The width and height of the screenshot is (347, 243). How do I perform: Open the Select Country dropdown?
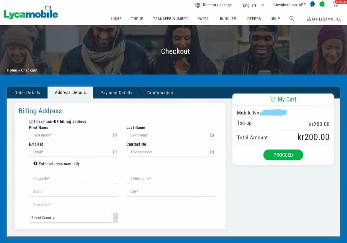pos(74,218)
